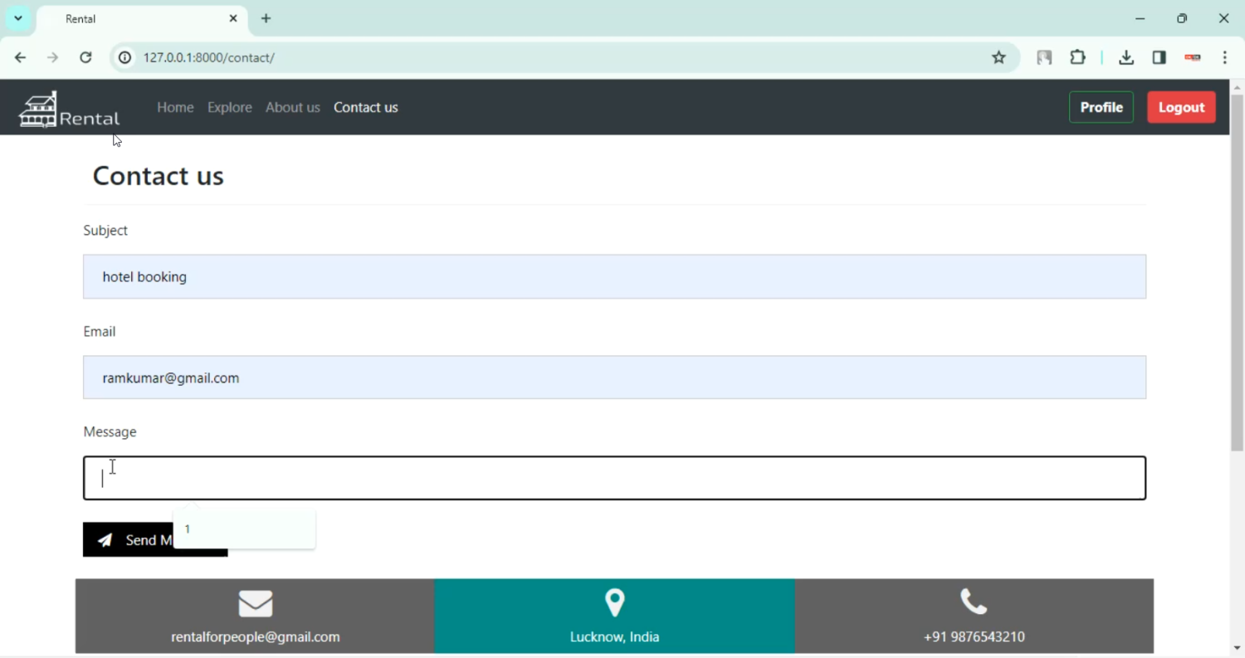The height and width of the screenshot is (658, 1245).
Task: Click the phone handset icon
Action: tap(974, 602)
